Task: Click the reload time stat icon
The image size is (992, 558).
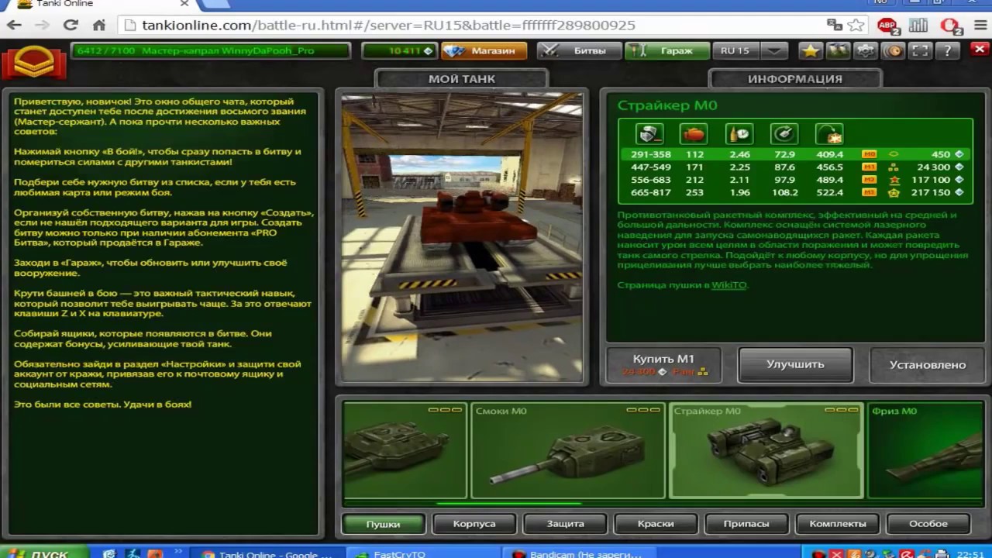Action: pyautogui.click(x=739, y=134)
